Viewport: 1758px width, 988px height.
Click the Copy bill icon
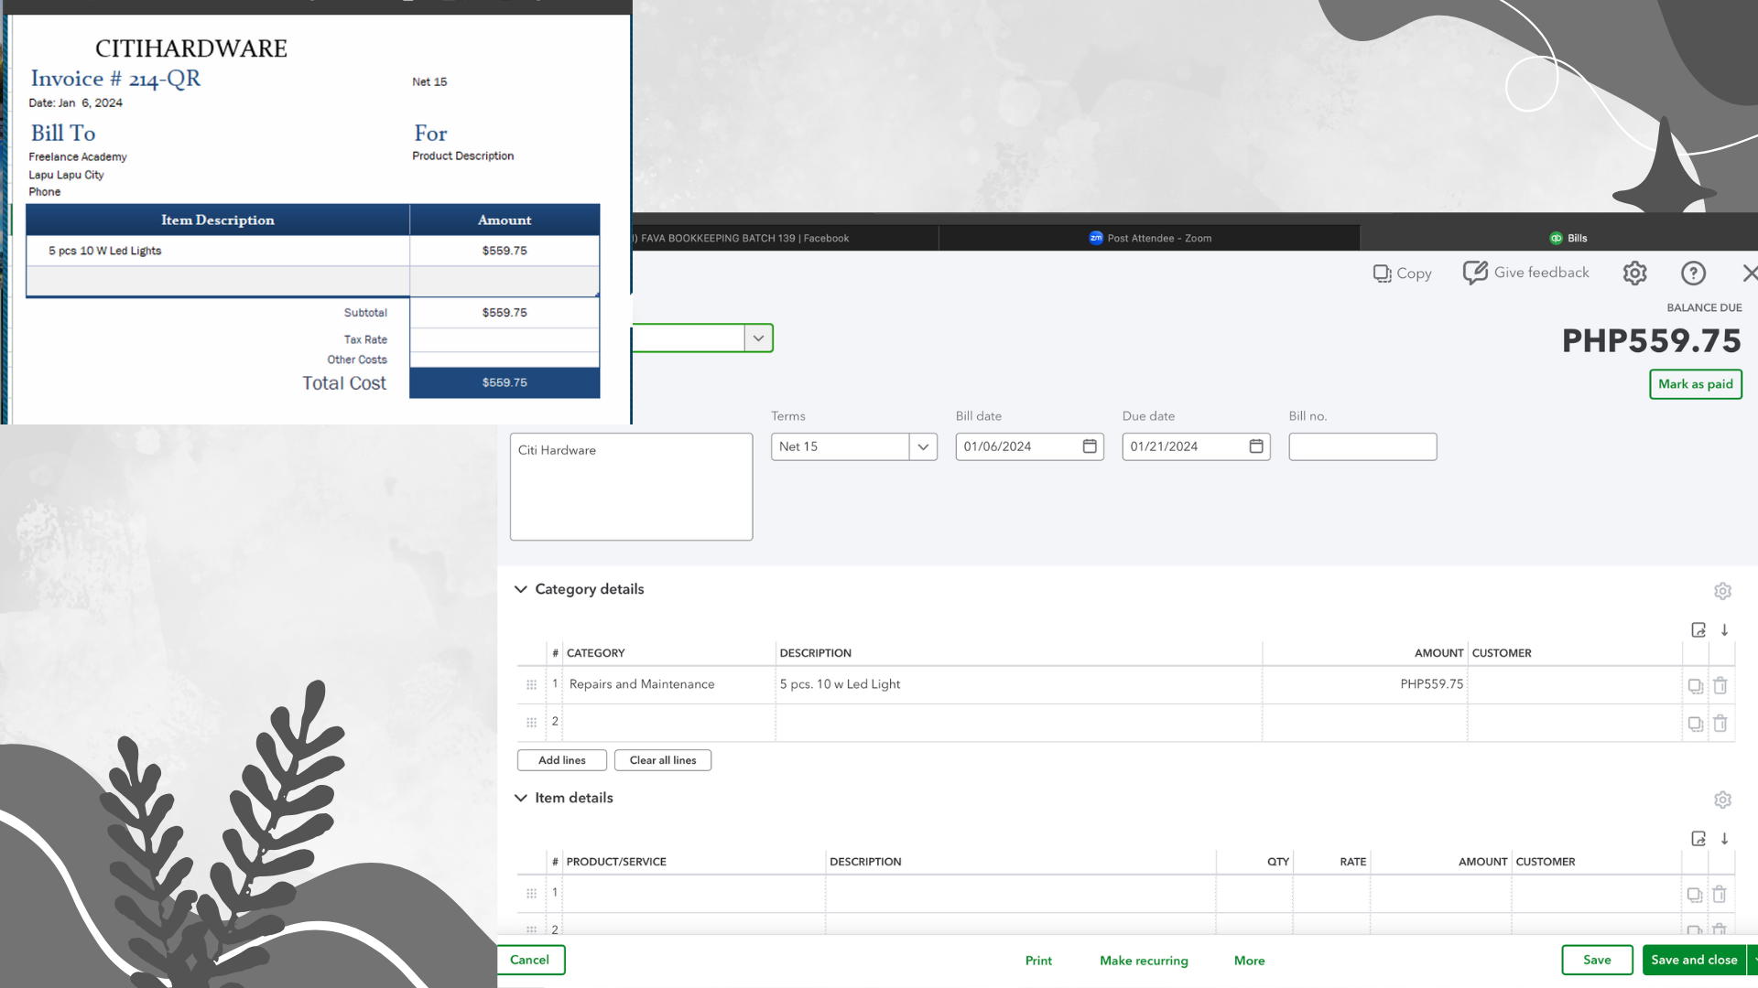pyautogui.click(x=1382, y=274)
